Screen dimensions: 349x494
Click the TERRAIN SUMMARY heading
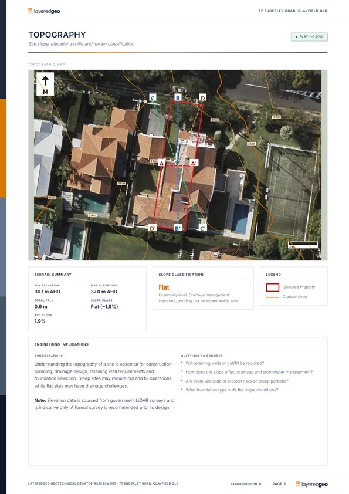tap(53, 275)
